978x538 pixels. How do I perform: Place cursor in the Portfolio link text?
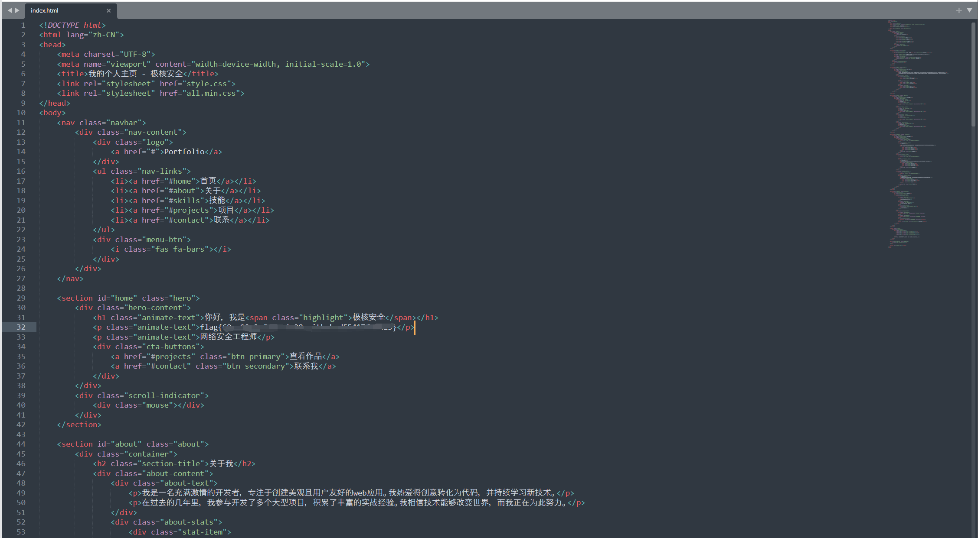click(184, 152)
